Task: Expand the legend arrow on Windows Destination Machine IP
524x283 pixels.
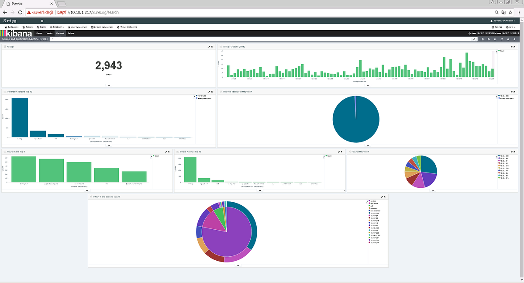Action: click(496, 97)
